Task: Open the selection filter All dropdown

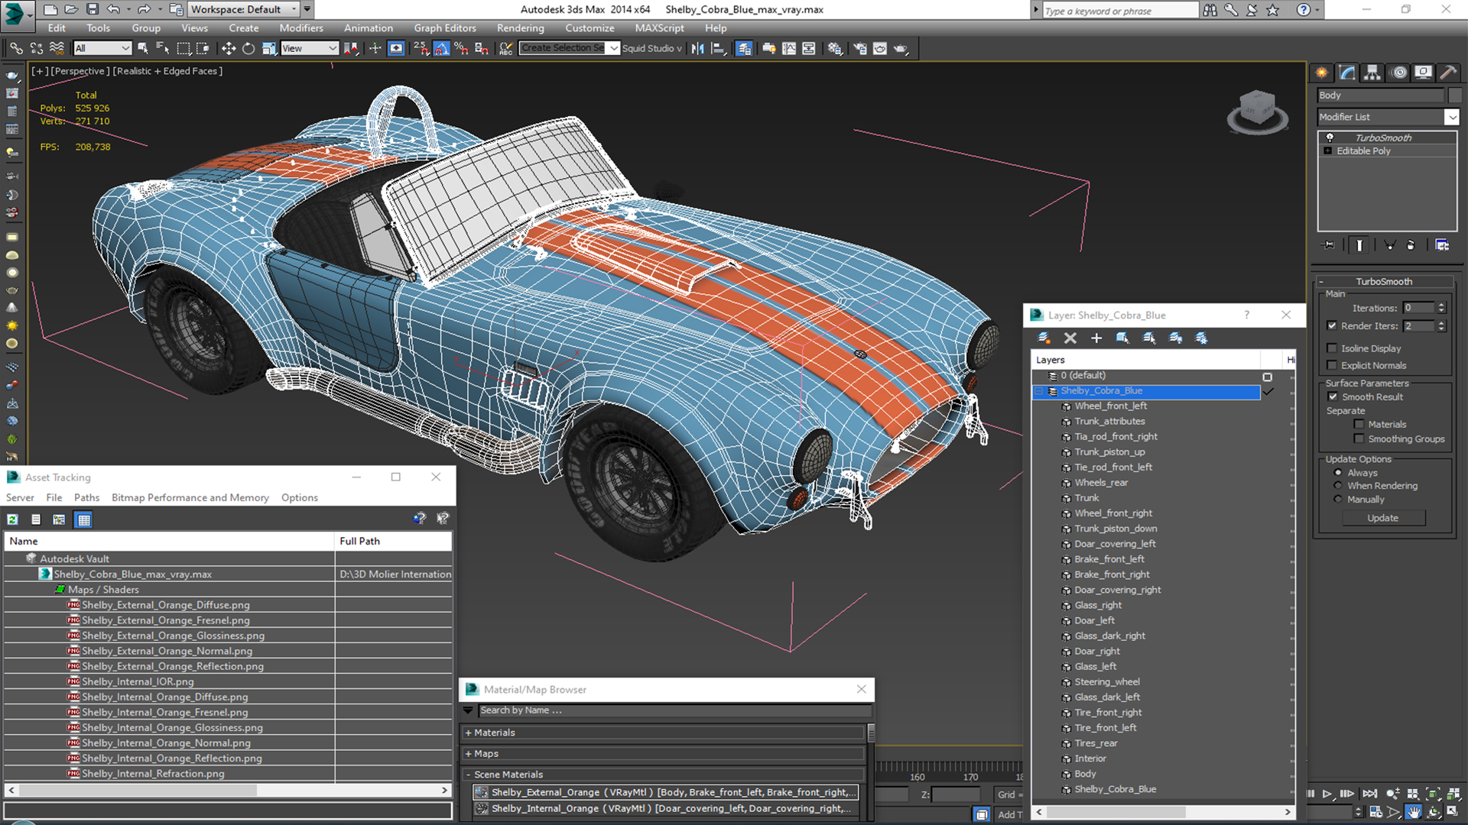Action: click(102, 48)
